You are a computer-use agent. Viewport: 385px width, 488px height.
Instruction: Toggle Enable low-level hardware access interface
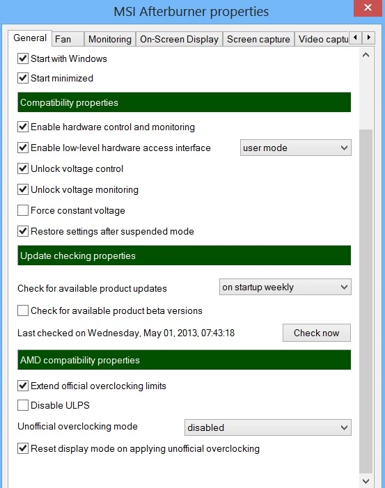(23, 148)
